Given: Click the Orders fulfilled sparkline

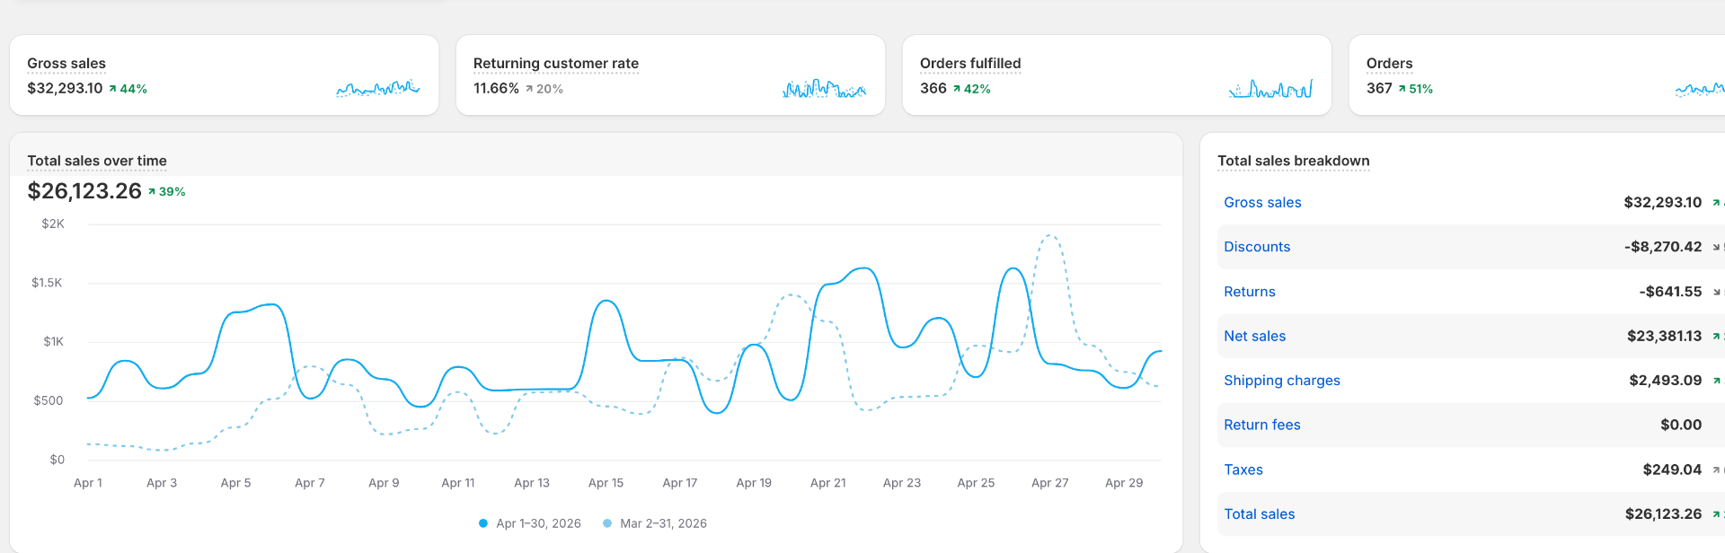Looking at the screenshot, I should [1270, 88].
